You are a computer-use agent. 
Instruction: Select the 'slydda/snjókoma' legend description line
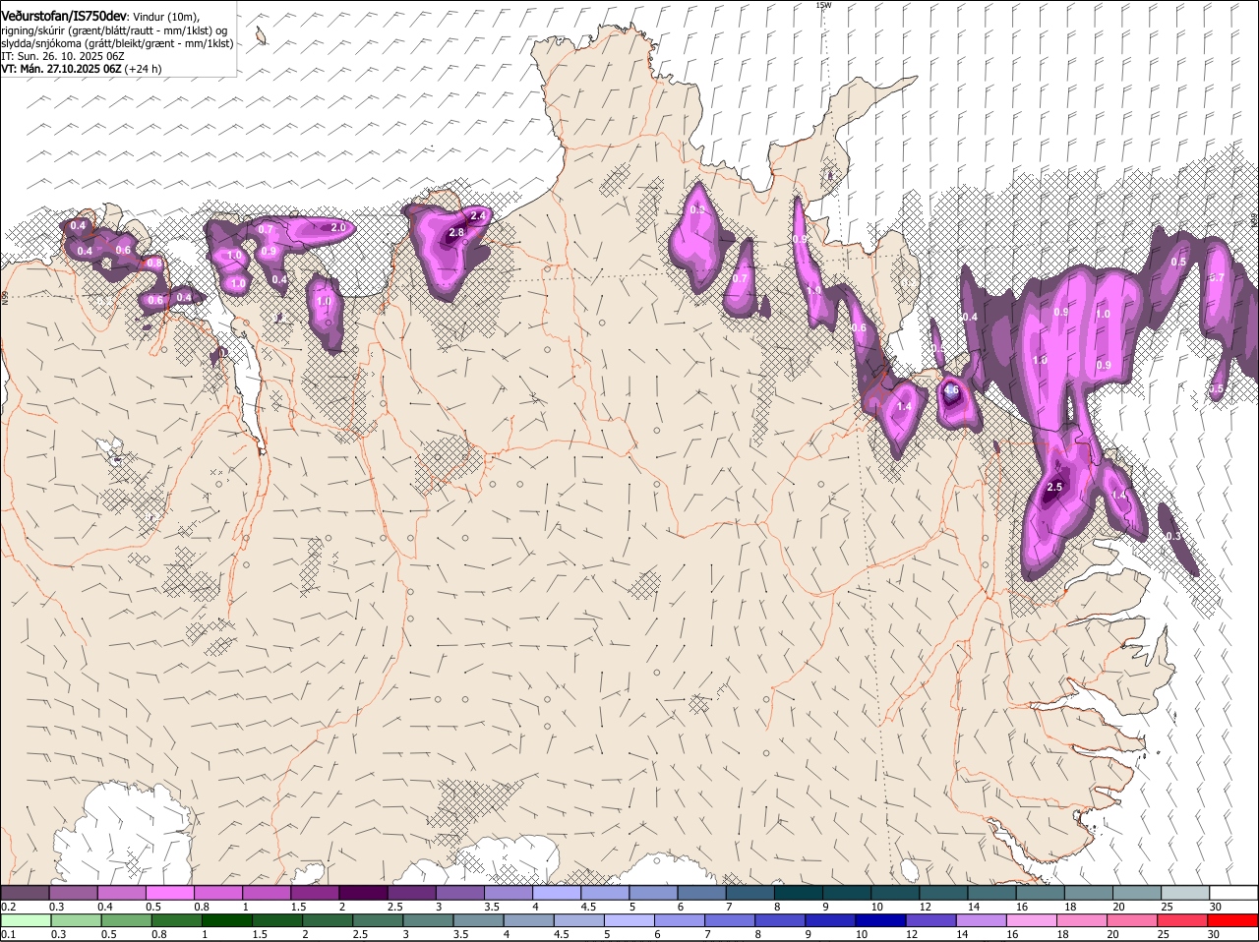click(x=117, y=43)
